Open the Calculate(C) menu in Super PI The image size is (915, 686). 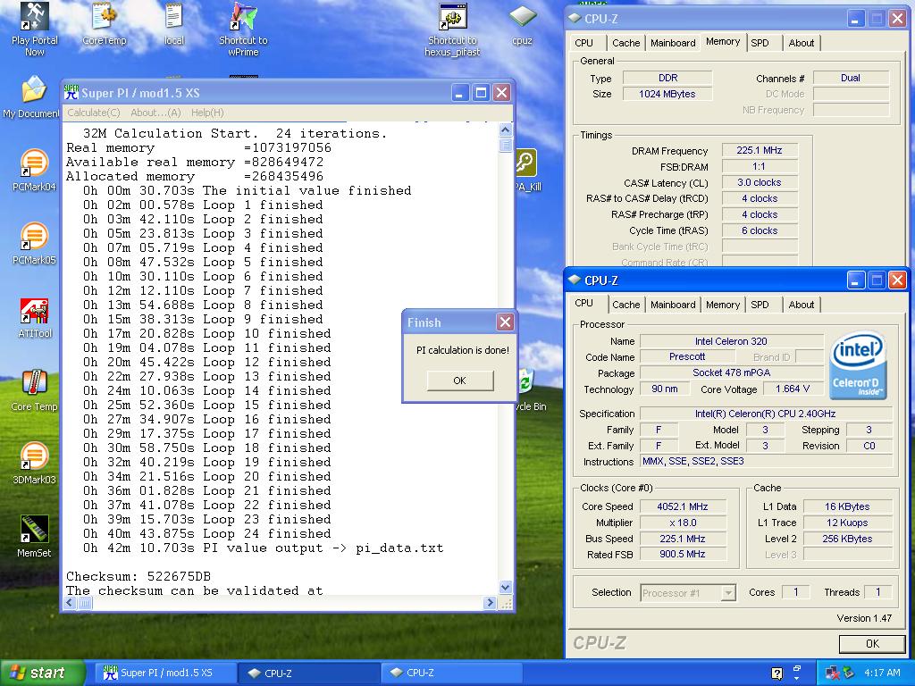pos(93,113)
